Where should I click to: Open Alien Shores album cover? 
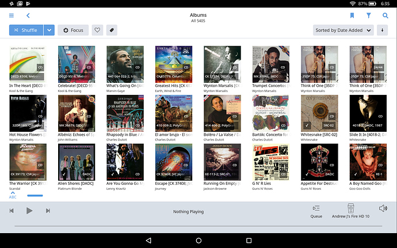(x=77, y=162)
